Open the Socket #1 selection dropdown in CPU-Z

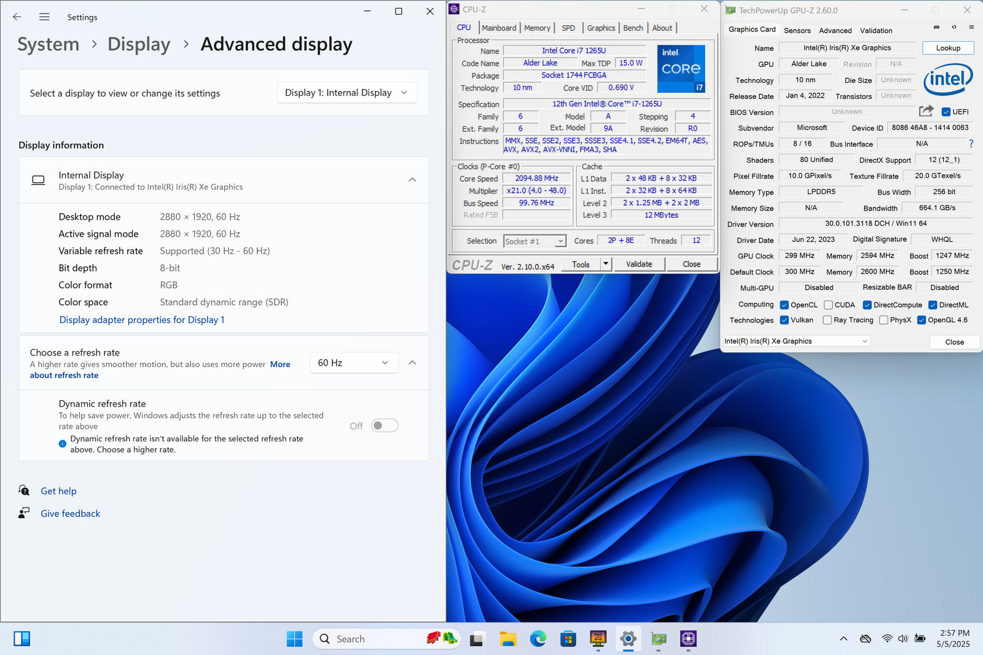click(x=535, y=241)
